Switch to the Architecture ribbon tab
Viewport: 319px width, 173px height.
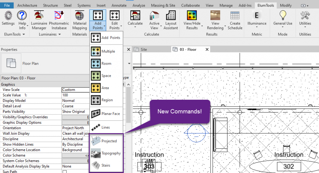coord(27,6)
